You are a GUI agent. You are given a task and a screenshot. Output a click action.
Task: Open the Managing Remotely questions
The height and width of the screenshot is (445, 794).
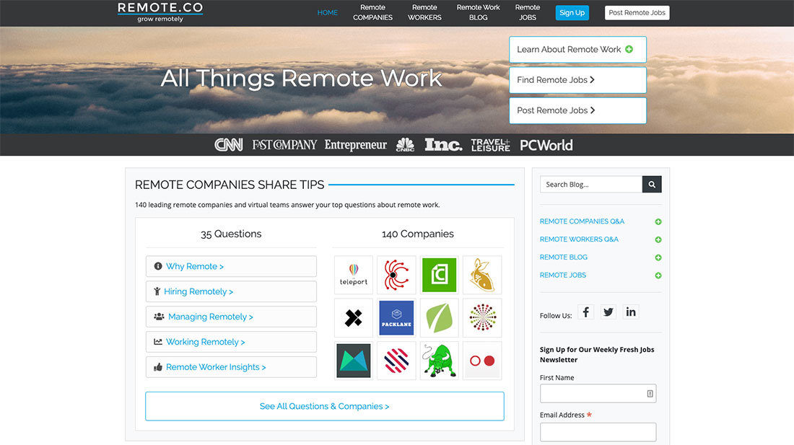tap(232, 317)
